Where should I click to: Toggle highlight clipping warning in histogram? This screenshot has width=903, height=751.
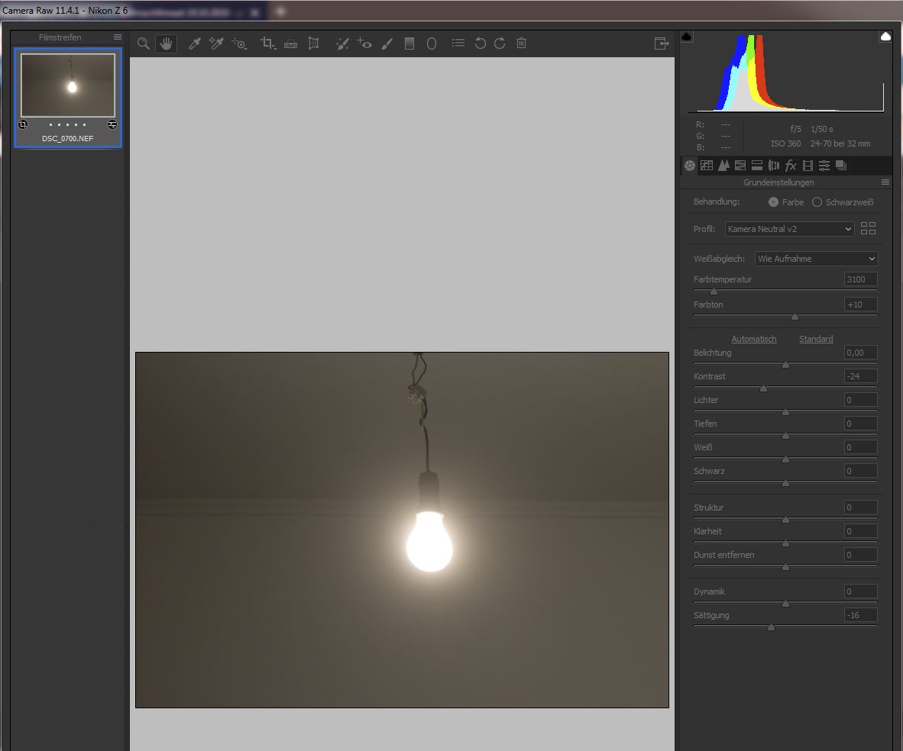(x=885, y=37)
